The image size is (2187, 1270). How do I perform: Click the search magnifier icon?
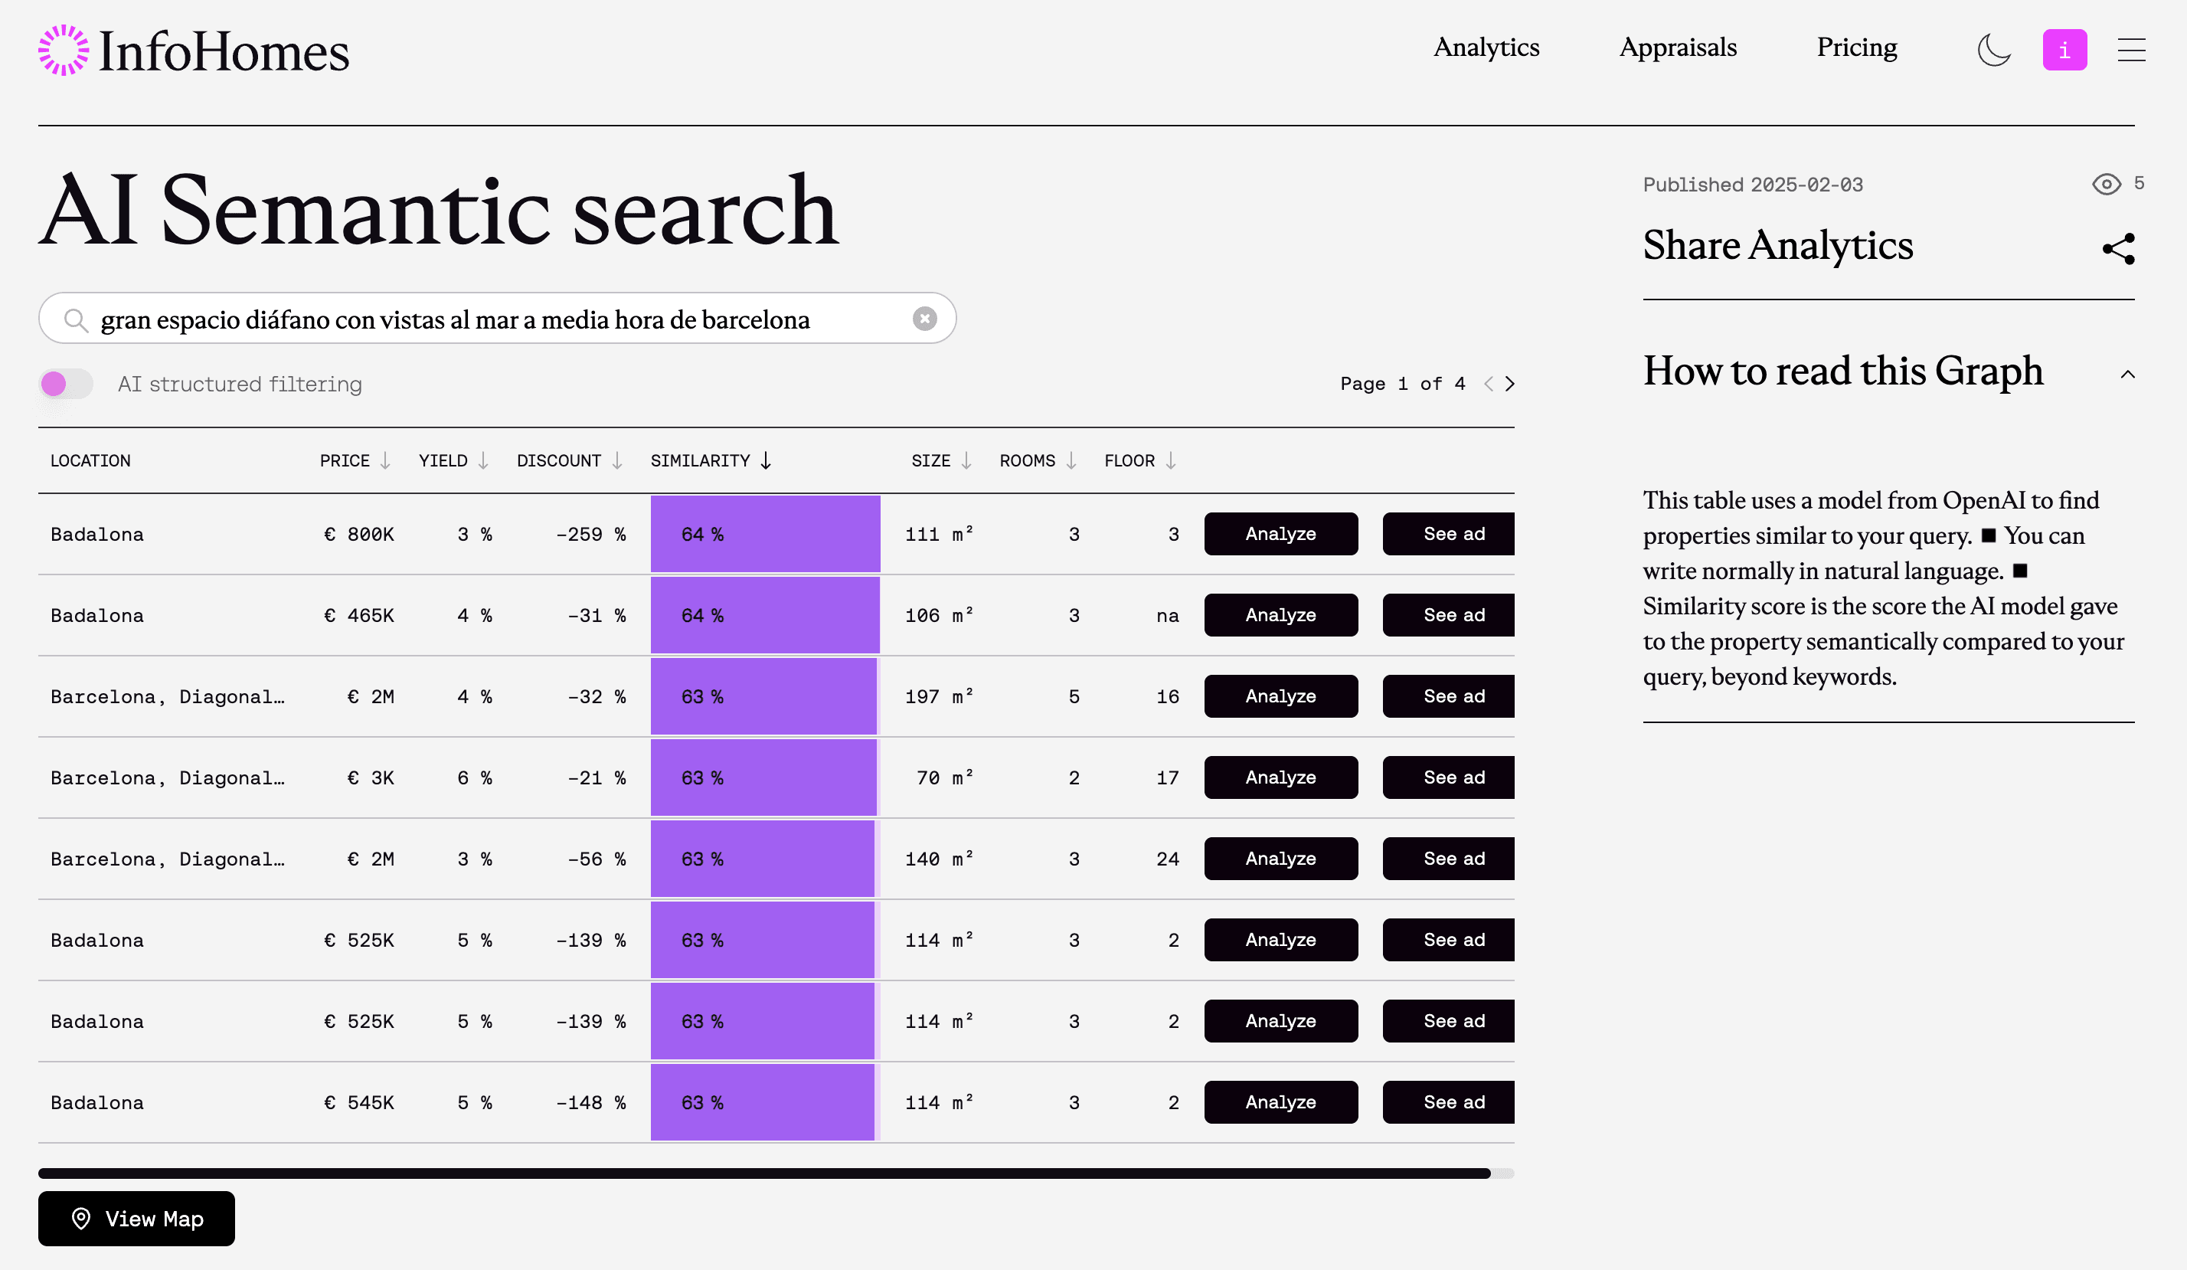point(77,320)
